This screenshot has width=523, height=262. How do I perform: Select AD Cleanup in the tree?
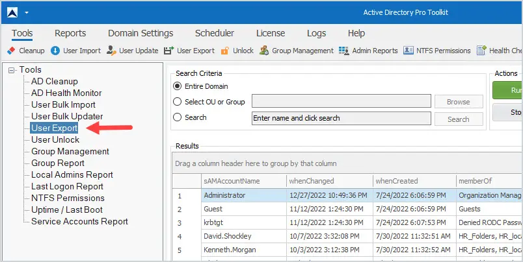pyautogui.click(x=55, y=82)
